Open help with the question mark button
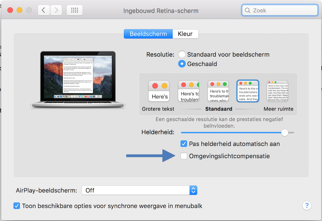The image size is (322, 221). [x=307, y=205]
